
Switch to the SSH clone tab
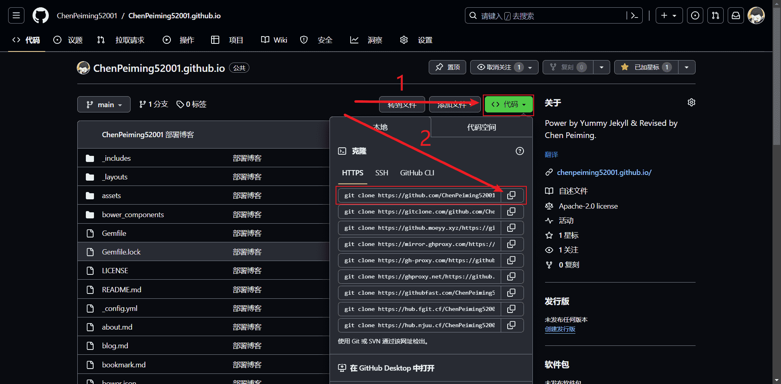(x=382, y=173)
